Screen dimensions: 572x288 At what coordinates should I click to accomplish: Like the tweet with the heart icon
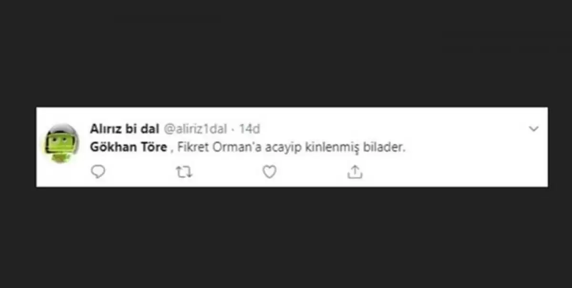pyautogui.click(x=269, y=172)
